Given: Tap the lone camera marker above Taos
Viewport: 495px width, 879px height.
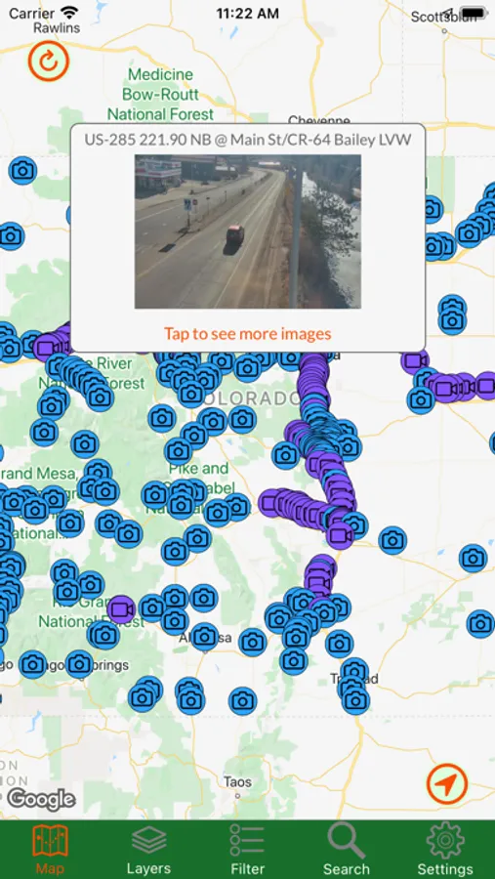Looking at the screenshot, I should click(243, 701).
